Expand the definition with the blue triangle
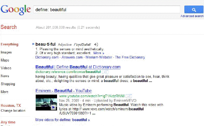Viewport: 204px width, 126px height. point(33,44)
